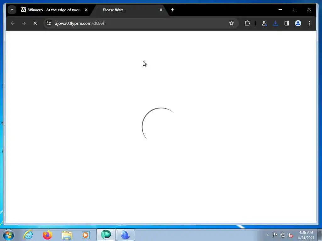Maximize the Chrome window
The image size is (322, 241).
tap(294, 10)
